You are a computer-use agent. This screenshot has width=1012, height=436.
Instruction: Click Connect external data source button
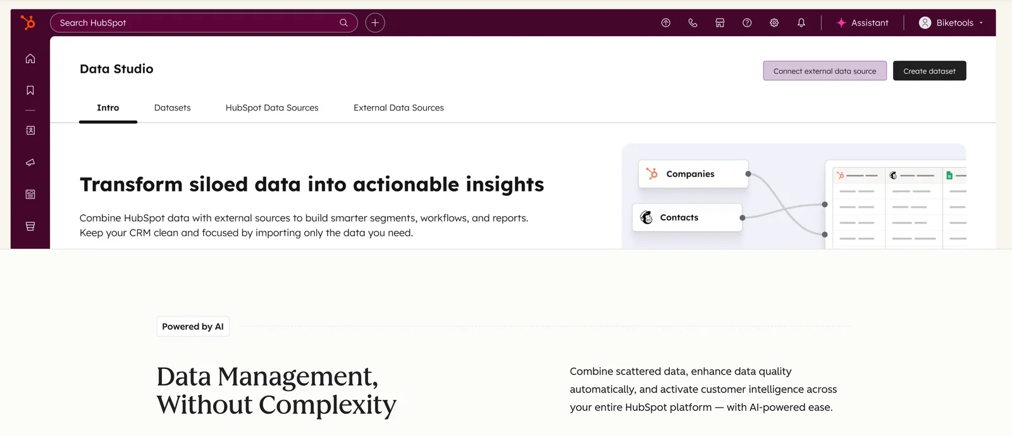[x=825, y=71]
